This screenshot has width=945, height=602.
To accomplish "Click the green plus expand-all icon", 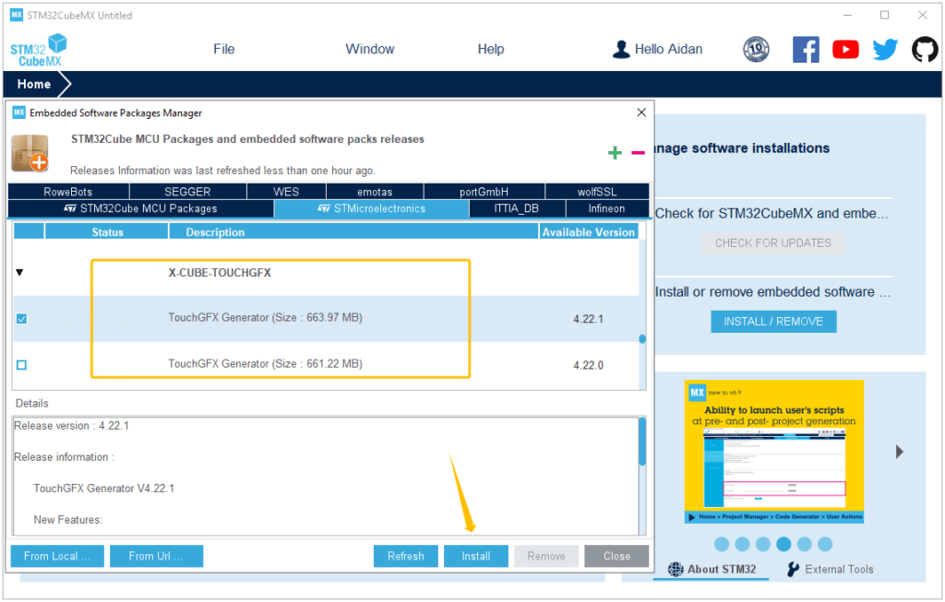I will pyautogui.click(x=615, y=152).
